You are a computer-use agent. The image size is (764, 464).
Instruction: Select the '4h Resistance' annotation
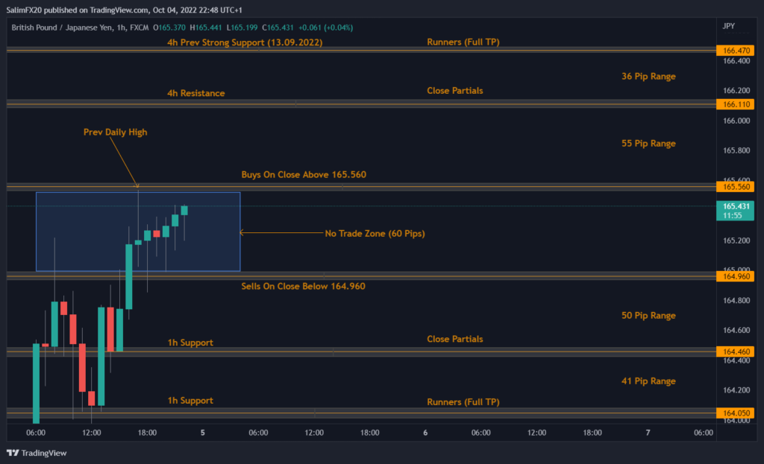(195, 94)
